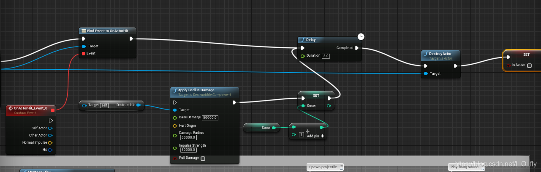541x172 pixels.
Task: Click the Target pin on Apply Radius Damage
Action: pyautogui.click(x=175, y=110)
